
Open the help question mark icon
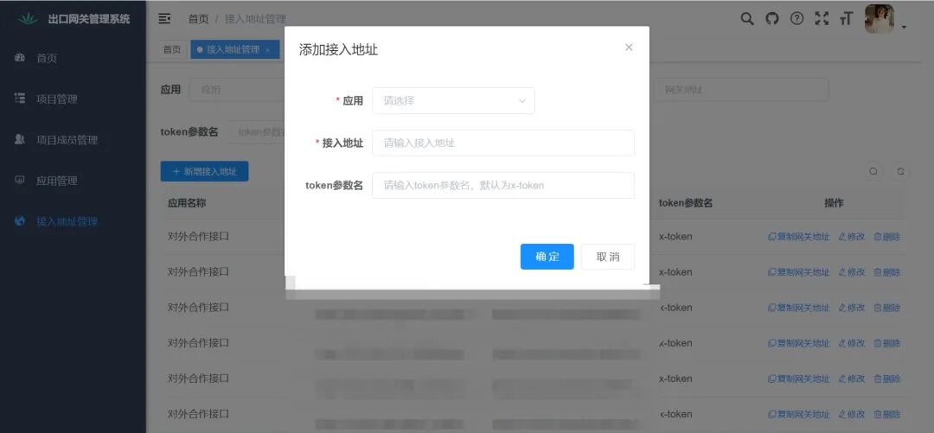pos(797,18)
